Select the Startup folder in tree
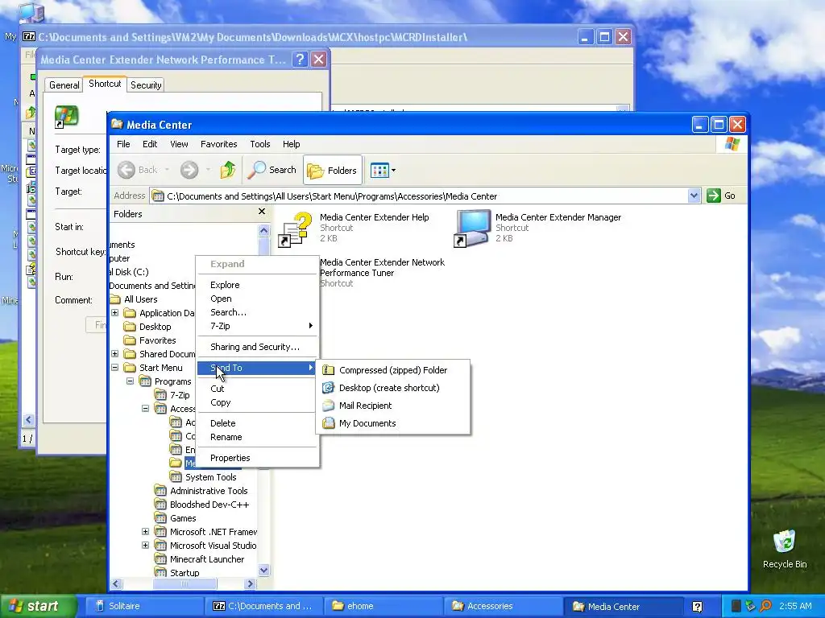This screenshot has height=618, width=825. pos(184,572)
